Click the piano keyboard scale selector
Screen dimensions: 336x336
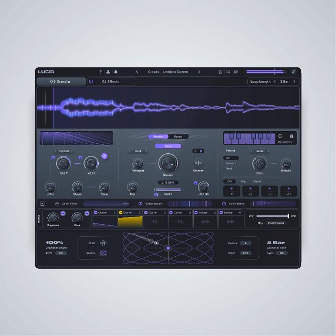[x=249, y=139]
